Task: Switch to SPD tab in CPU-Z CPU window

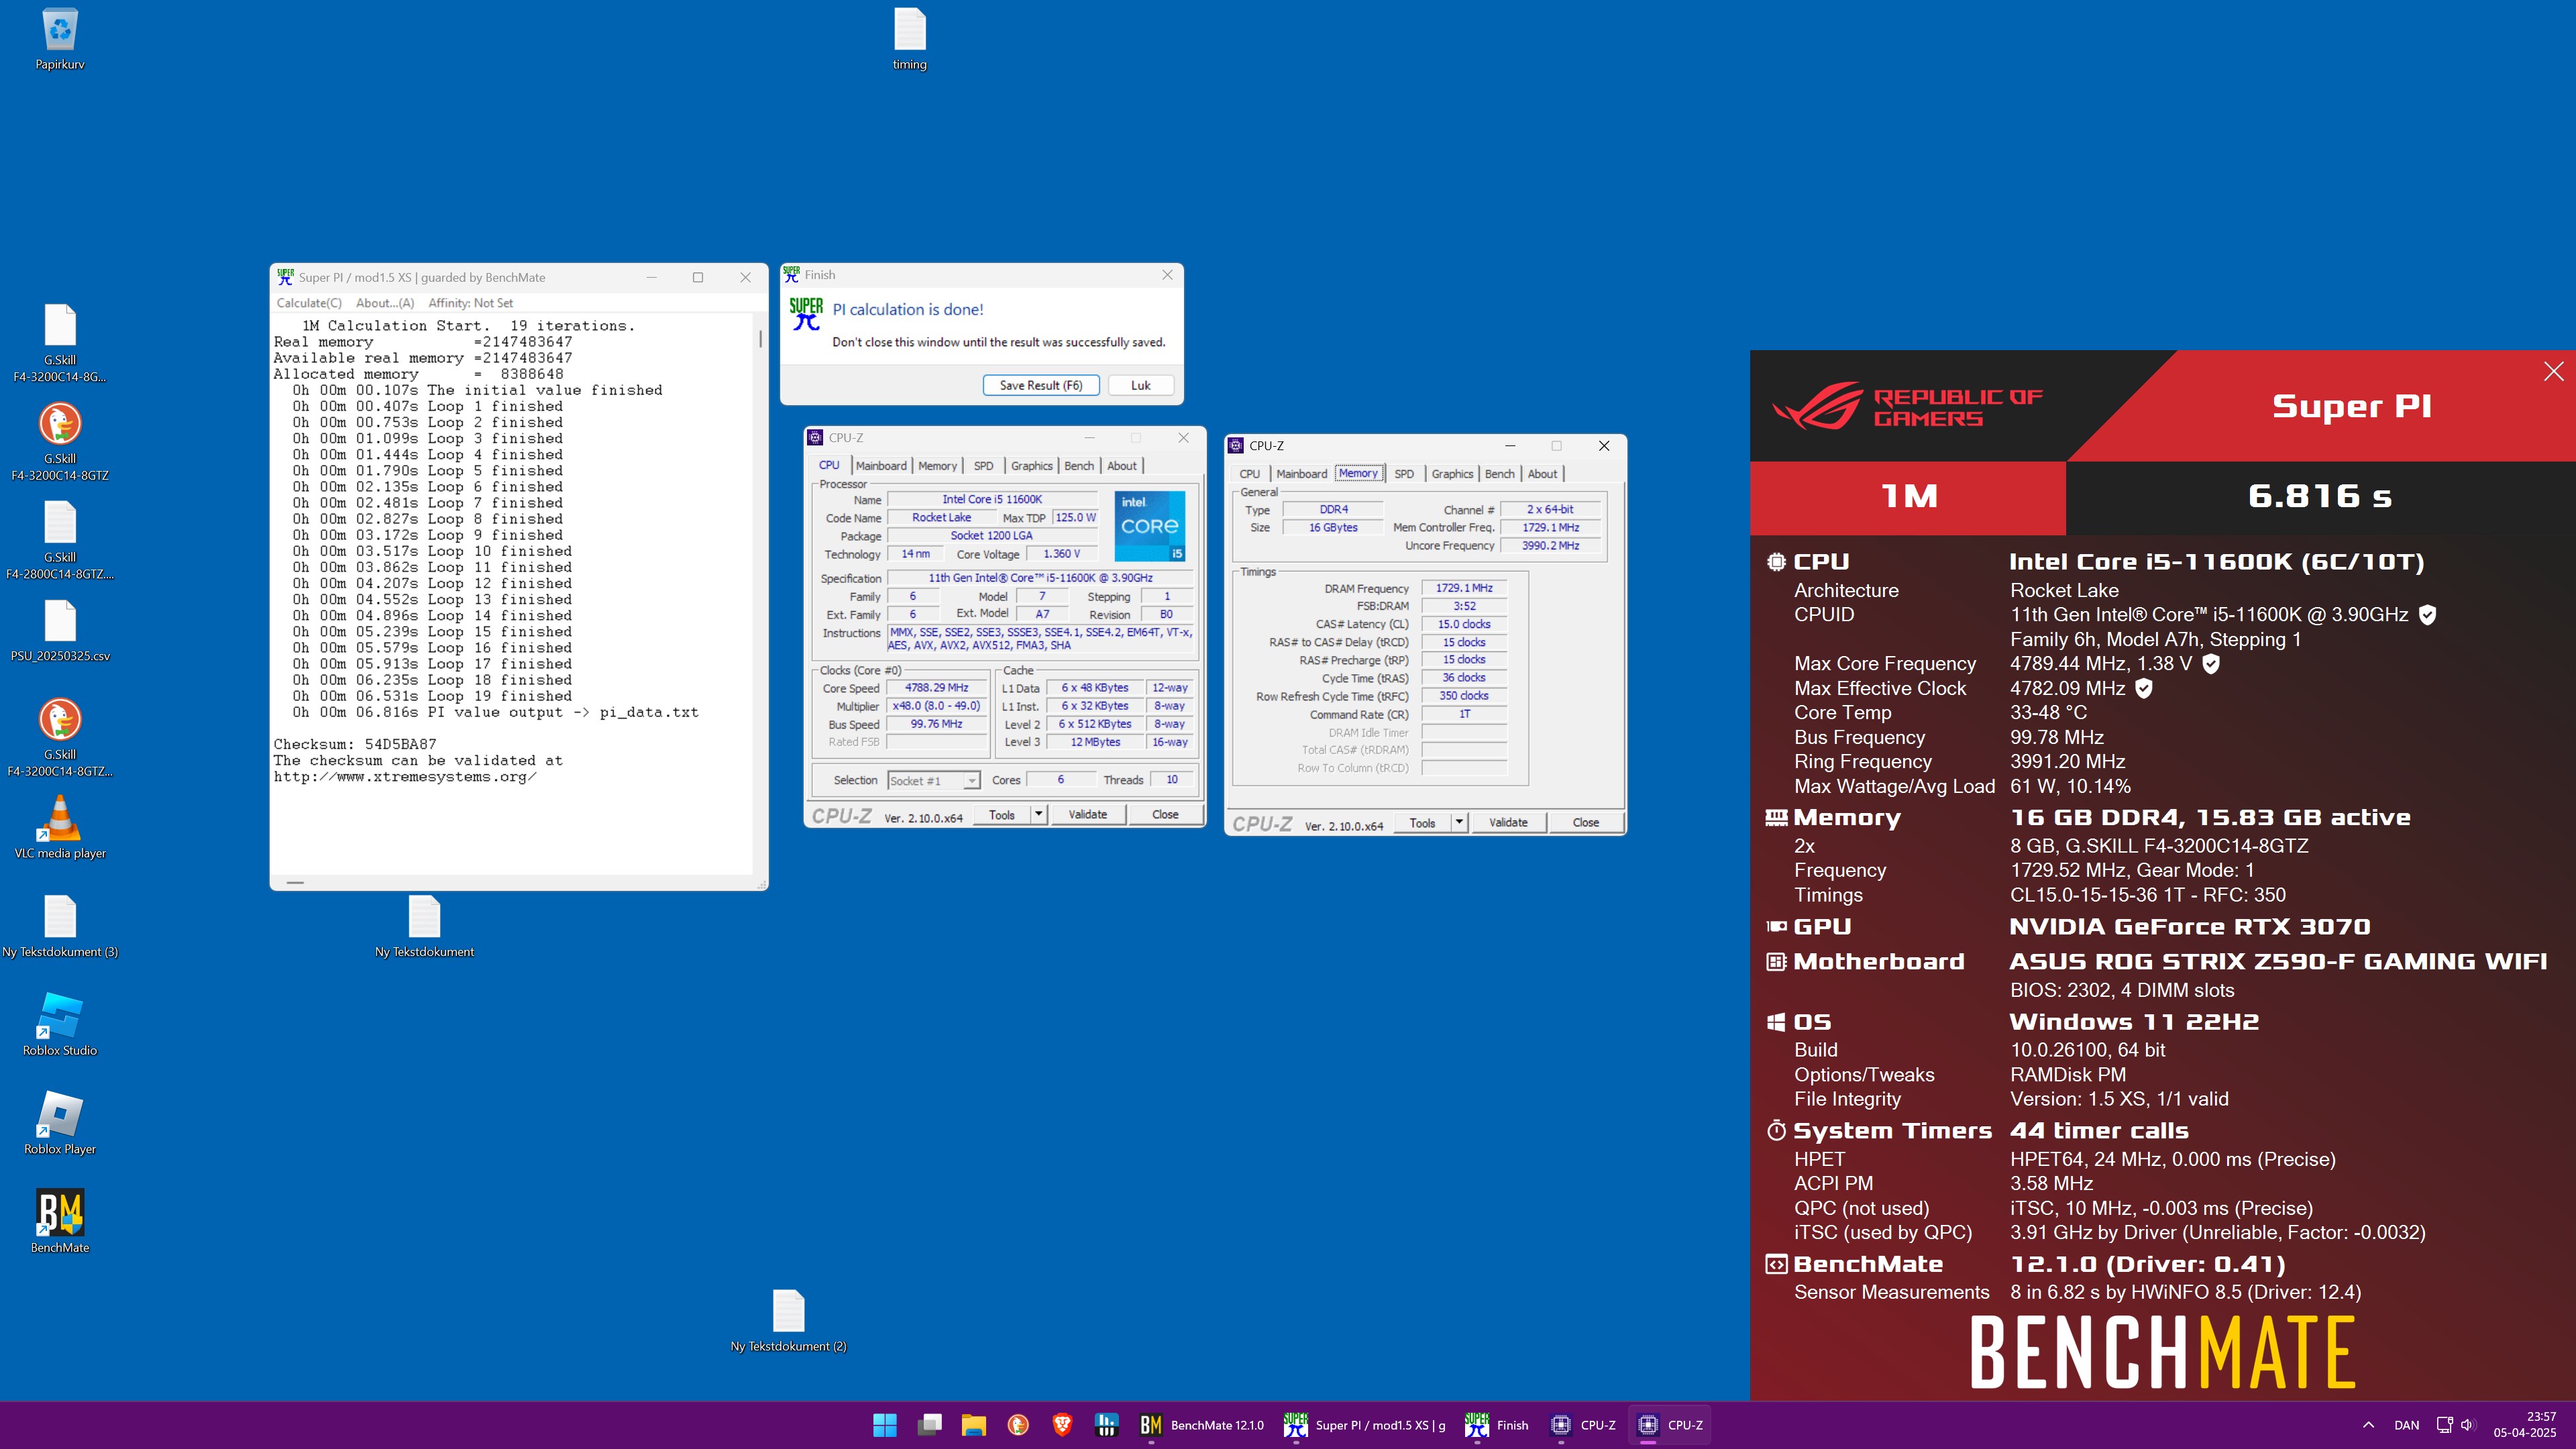Action: point(984,465)
